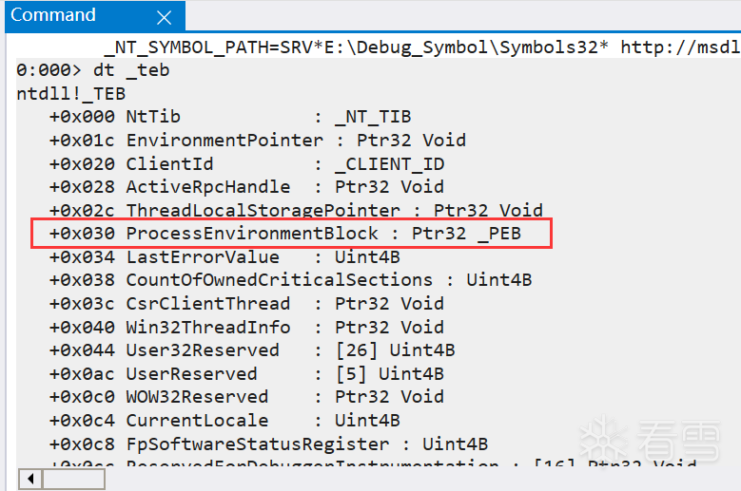Click the WOW32Reserved field
Screen dimensions: 741x491
[197, 396]
